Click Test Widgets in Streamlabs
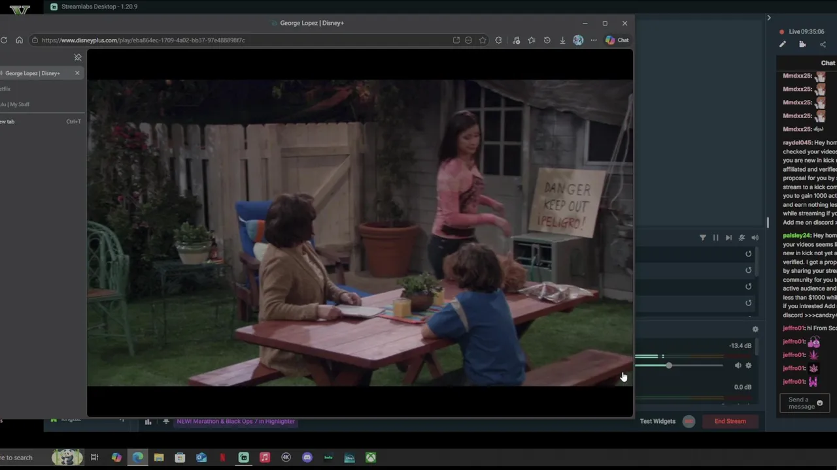The image size is (837, 470). click(x=657, y=421)
